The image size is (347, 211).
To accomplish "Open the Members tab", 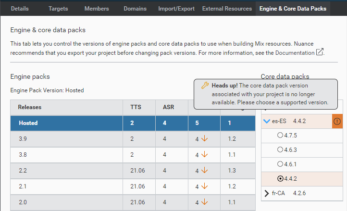I will tap(97, 9).
